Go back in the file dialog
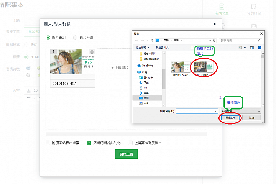 pyautogui.click(x=136, y=41)
